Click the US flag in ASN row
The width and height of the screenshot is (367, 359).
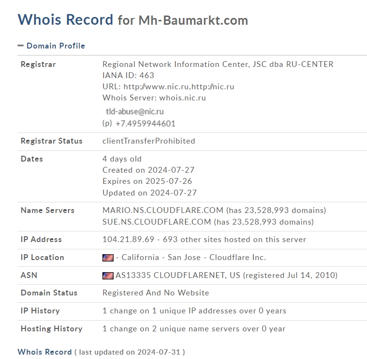[x=108, y=276]
